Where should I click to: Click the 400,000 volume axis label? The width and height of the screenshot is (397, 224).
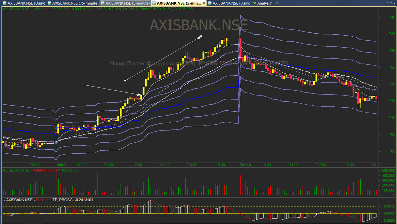(x=388, y=175)
